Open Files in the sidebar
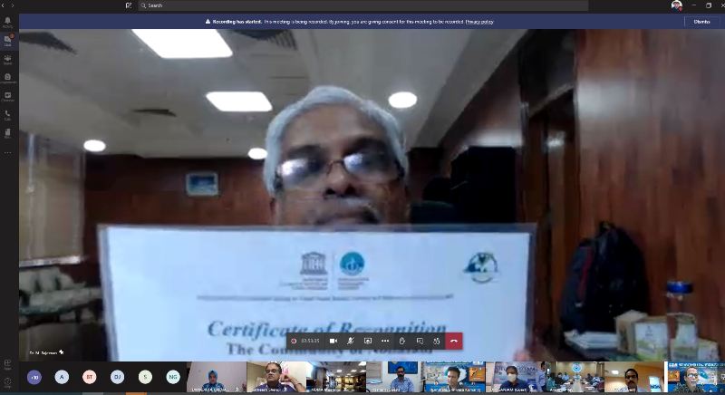This screenshot has height=395, width=725. coord(8,133)
